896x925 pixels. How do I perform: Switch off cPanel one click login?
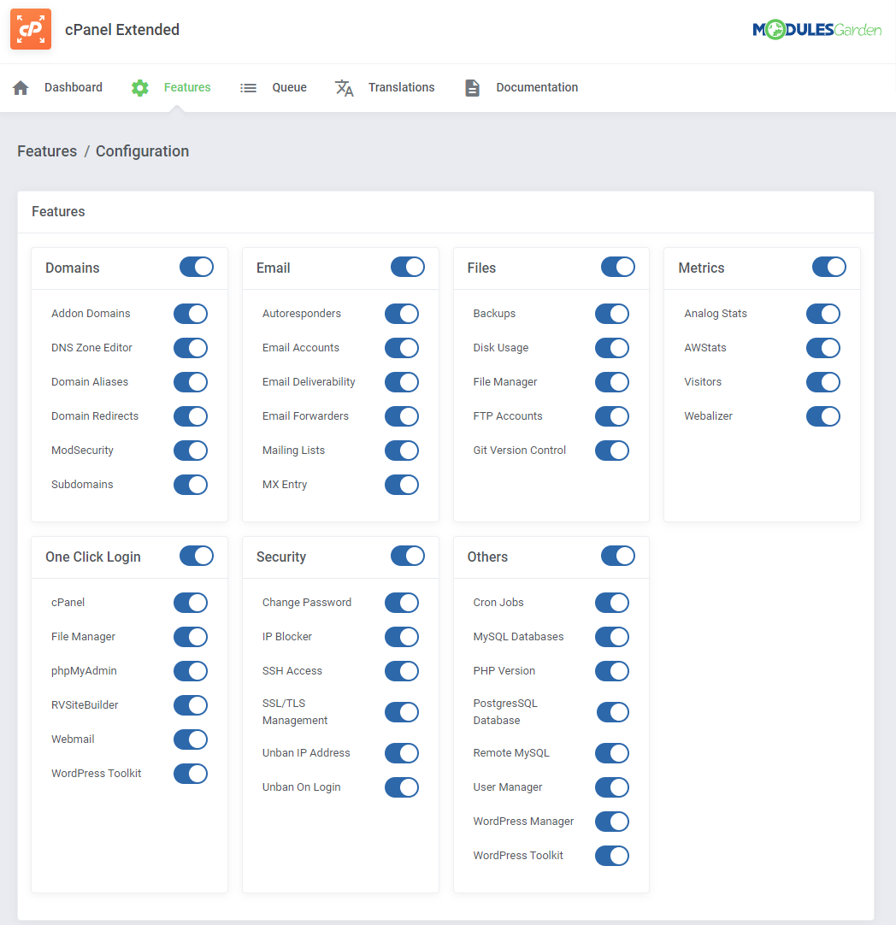coord(191,603)
